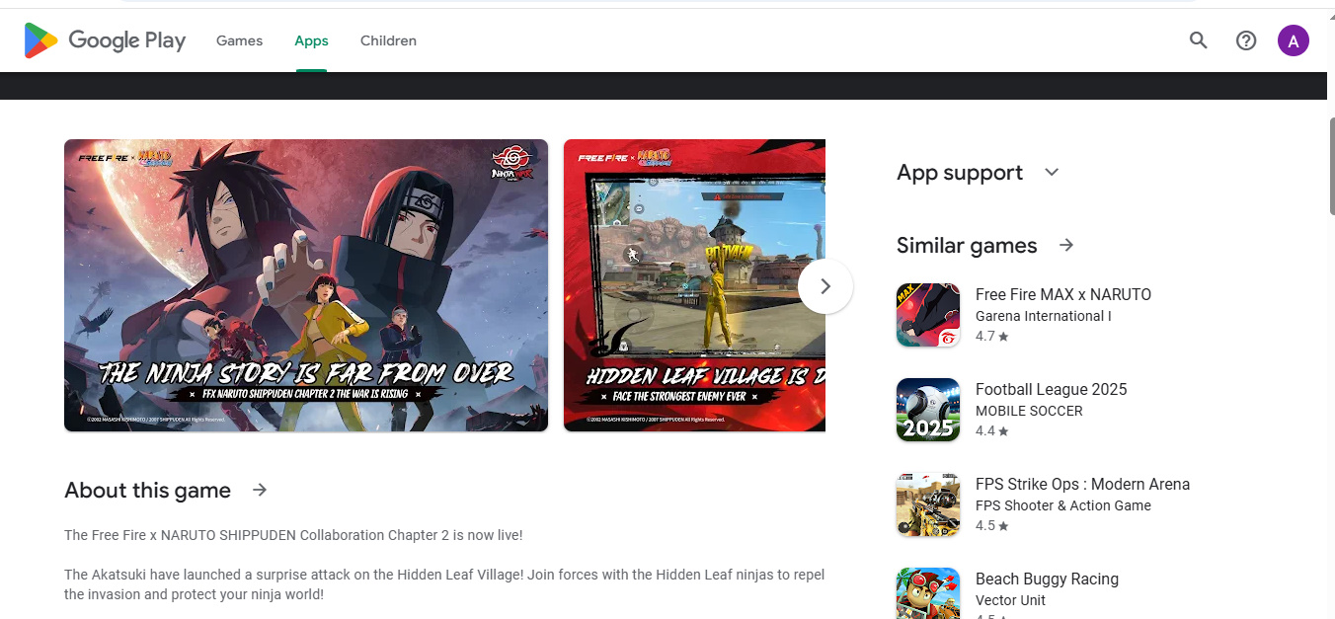1335x619 pixels.
Task: Open the FPS Strike Ops : Modern Arena title
Action: [x=1082, y=484]
